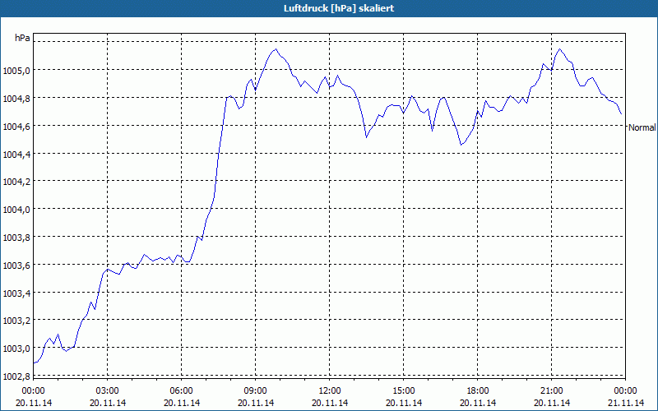Click the 09:00 time label

click(256, 391)
